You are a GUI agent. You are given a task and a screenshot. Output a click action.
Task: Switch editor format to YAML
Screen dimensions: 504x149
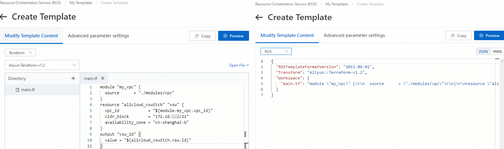(x=497, y=52)
